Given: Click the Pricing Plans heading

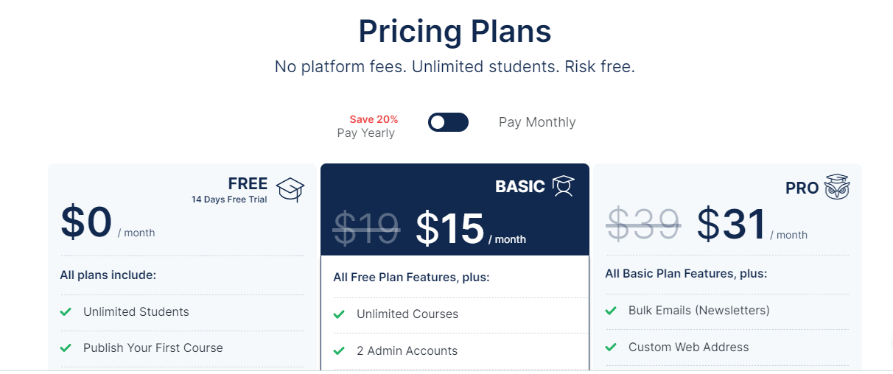Looking at the screenshot, I should point(455,32).
